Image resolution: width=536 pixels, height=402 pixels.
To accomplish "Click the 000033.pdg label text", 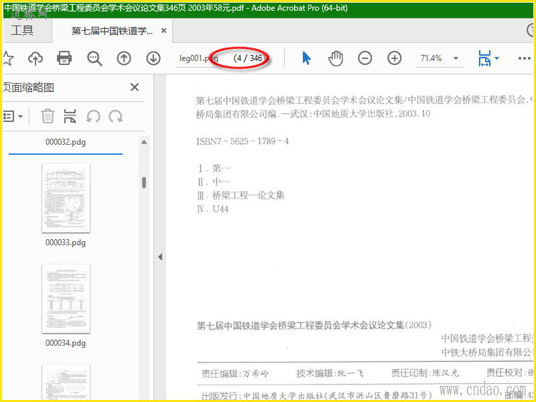I will click(x=66, y=243).
